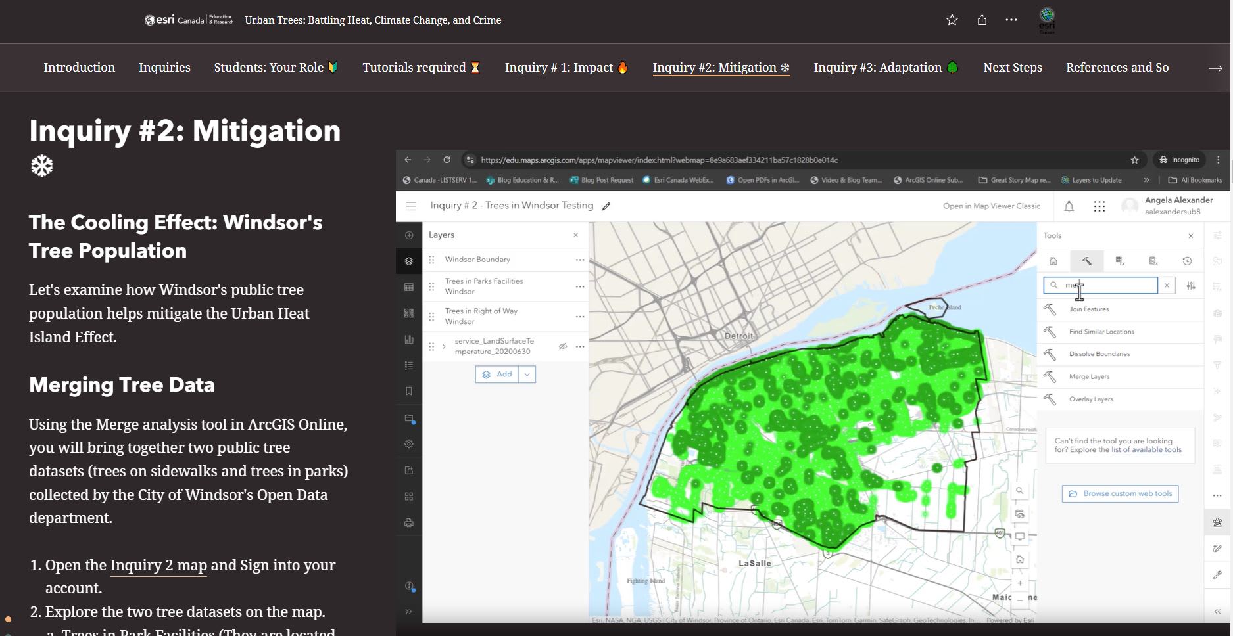The width and height of the screenshot is (1233, 636).
Task: Select the Layers icon in the dark sidebar
Action: point(409,261)
